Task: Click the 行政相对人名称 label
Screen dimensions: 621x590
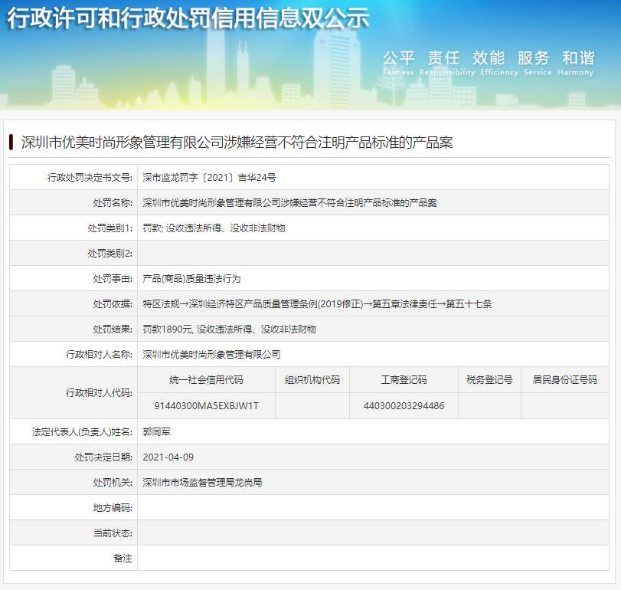Action: 99,354
